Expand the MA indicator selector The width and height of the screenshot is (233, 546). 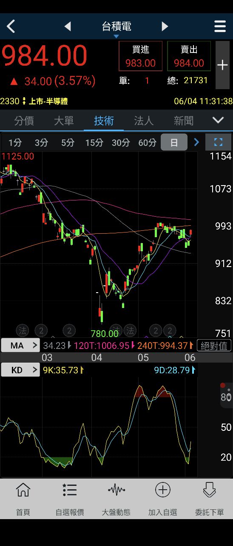click(x=20, y=346)
